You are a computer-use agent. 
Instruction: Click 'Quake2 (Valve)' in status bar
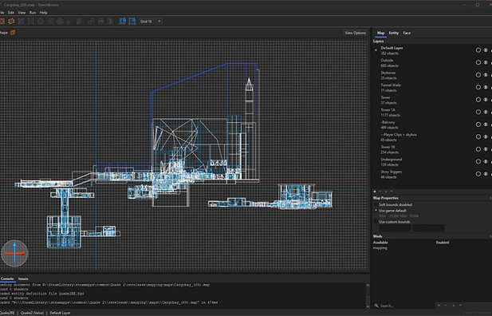[x=32, y=313]
